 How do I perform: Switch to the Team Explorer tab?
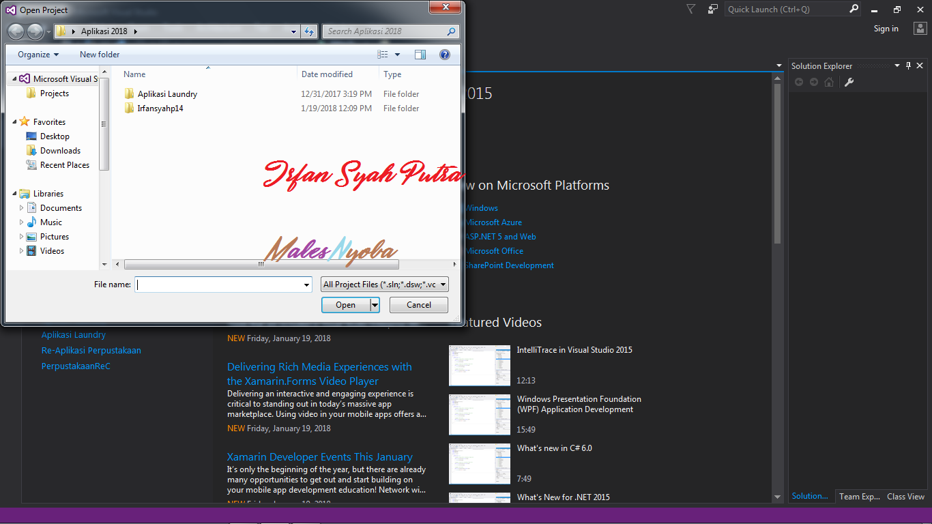860,497
